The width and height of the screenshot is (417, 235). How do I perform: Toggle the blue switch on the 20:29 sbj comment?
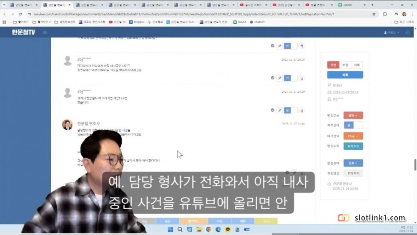(x=290, y=110)
